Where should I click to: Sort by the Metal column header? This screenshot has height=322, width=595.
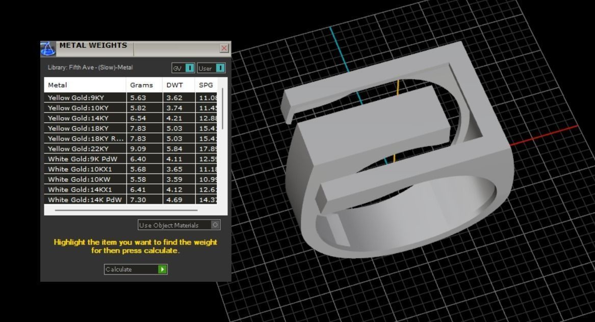[85, 85]
